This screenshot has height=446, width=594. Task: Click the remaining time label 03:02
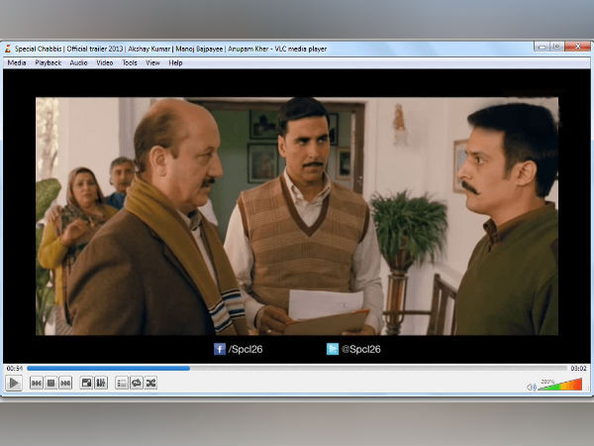click(579, 368)
